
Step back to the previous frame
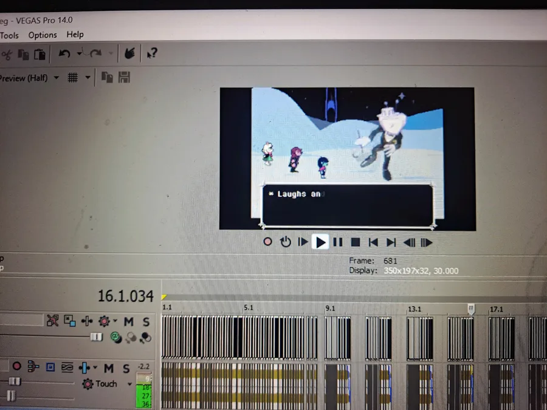coord(409,242)
